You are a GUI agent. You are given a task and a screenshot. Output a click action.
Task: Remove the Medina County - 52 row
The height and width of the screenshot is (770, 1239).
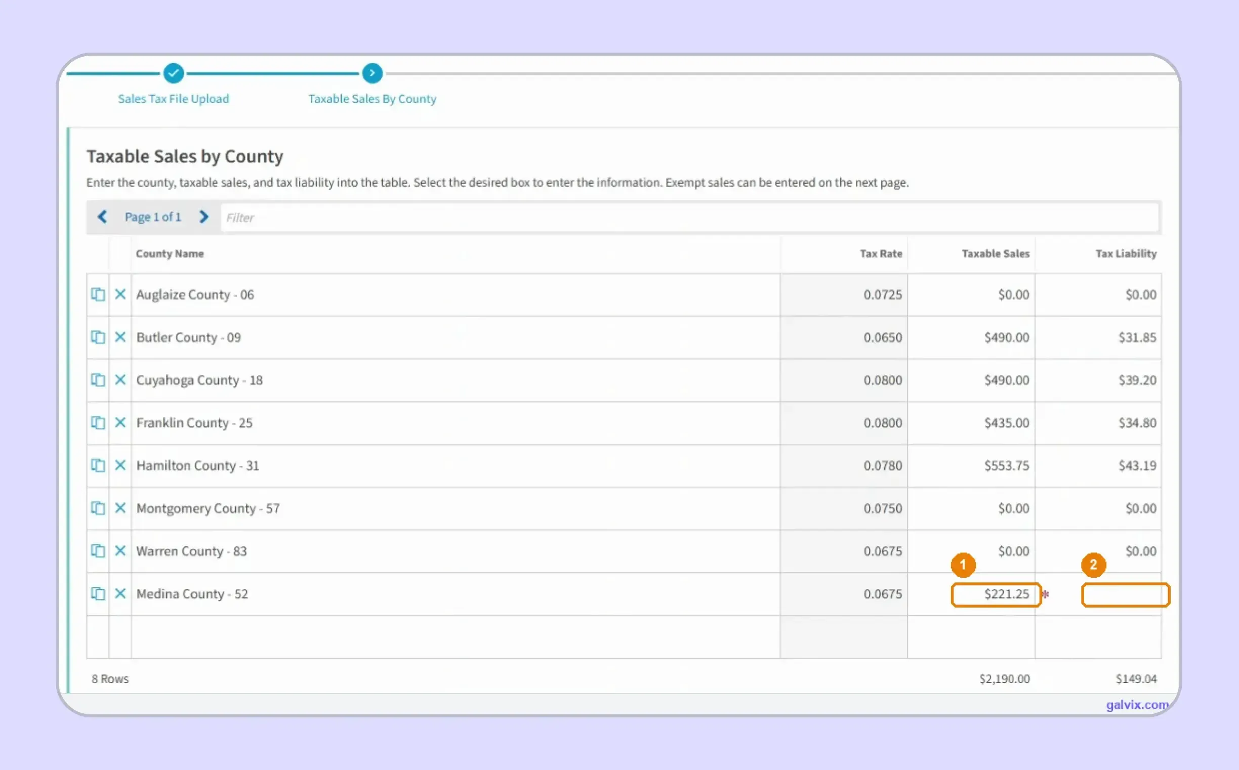(120, 594)
